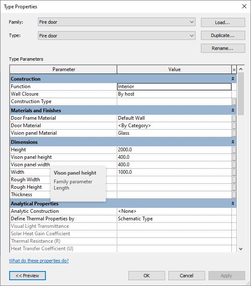Viewport: 251px width, 286px height.
Task: Select the Heat Transfer Coefficient (U) label
Action: point(42,249)
